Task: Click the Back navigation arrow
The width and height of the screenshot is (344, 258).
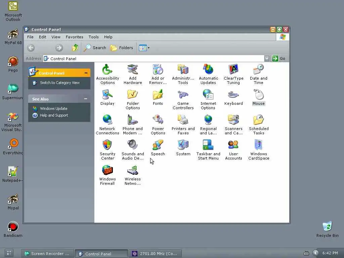Action: [31, 48]
